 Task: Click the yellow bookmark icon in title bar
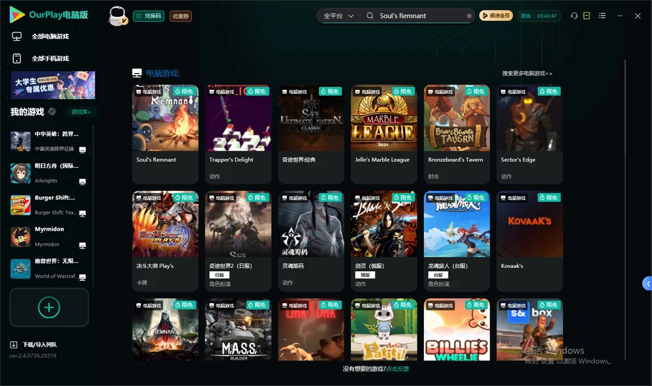point(587,16)
